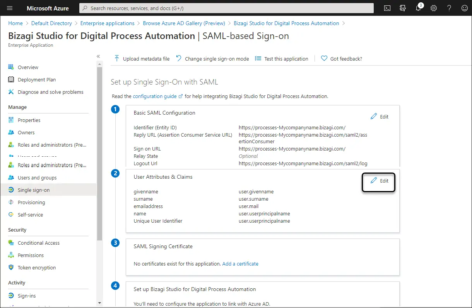472x308 pixels.
Task: Click the Add a certificate link
Action: pos(240,264)
